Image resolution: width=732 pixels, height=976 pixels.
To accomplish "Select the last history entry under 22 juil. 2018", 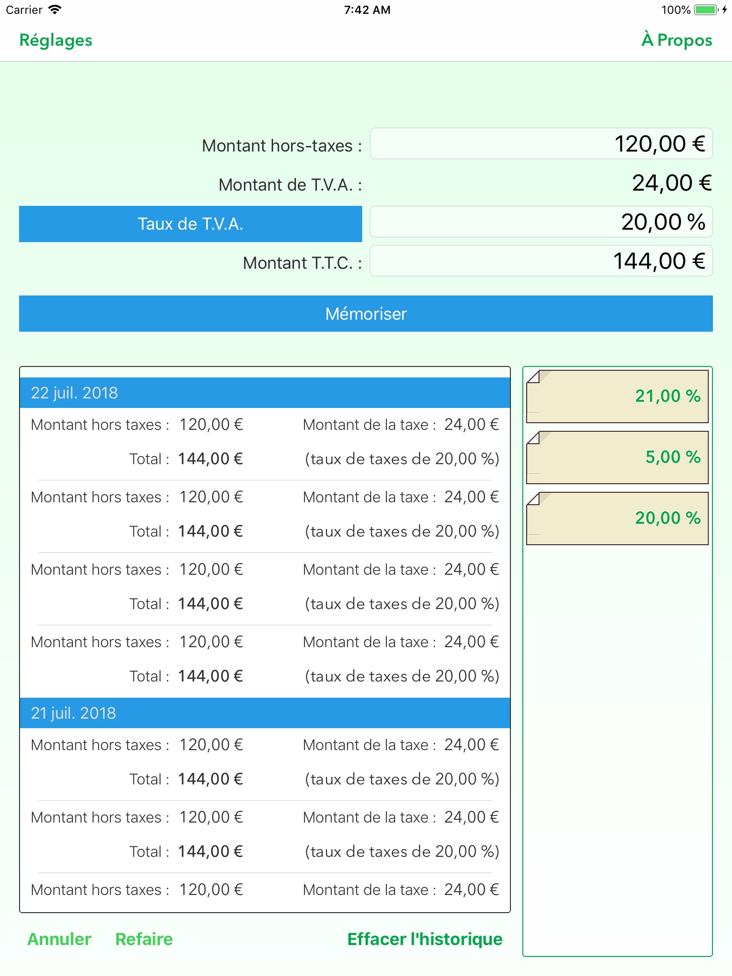I will click(265, 661).
